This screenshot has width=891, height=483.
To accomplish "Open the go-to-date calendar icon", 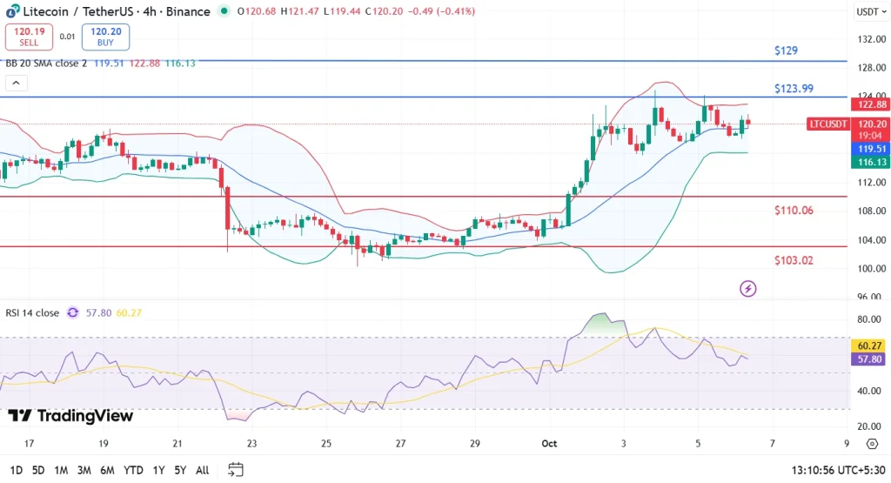I will [x=235, y=470].
